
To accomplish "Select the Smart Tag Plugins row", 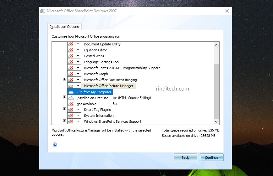I will (97, 110).
